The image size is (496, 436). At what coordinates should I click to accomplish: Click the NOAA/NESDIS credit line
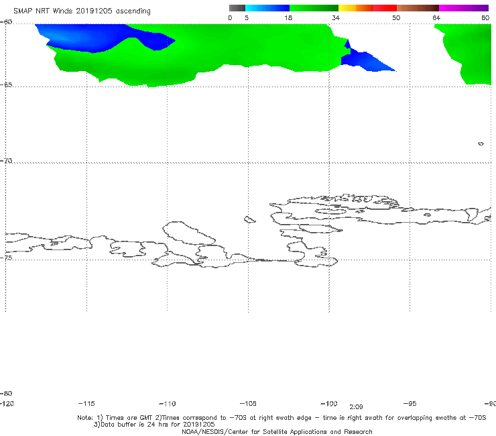(x=277, y=431)
